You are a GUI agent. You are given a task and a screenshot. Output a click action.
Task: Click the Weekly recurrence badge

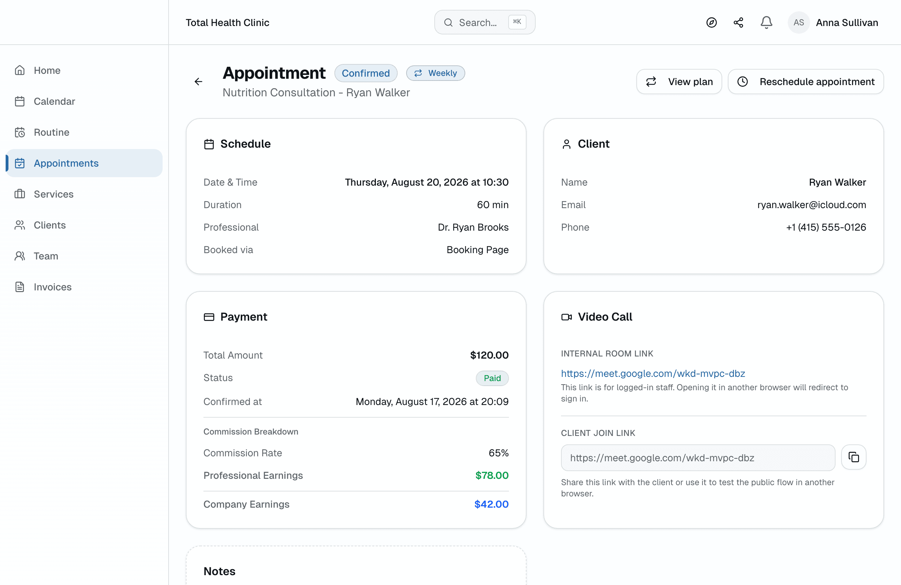tap(435, 73)
